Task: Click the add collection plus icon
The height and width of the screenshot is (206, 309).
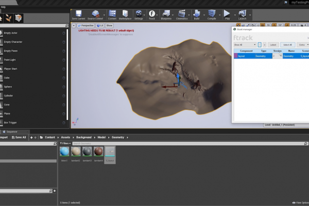Action: [x=55, y=191]
